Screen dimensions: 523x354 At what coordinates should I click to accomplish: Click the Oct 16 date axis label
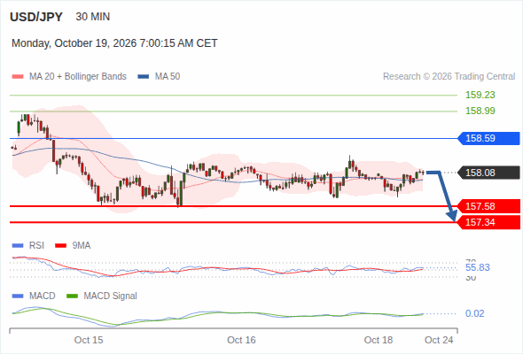tap(241, 341)
